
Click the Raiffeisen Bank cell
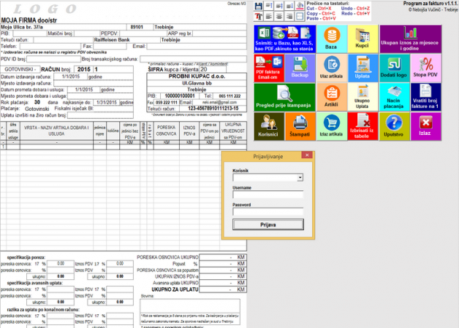click(x=126, y=39)
